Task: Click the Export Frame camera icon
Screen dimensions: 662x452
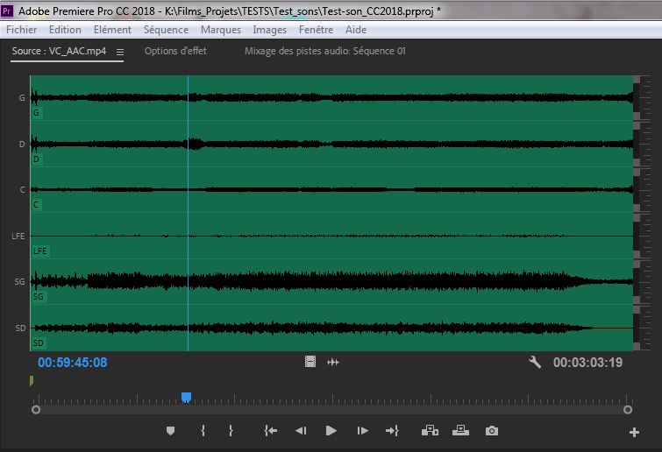Action: pos(492,430)
